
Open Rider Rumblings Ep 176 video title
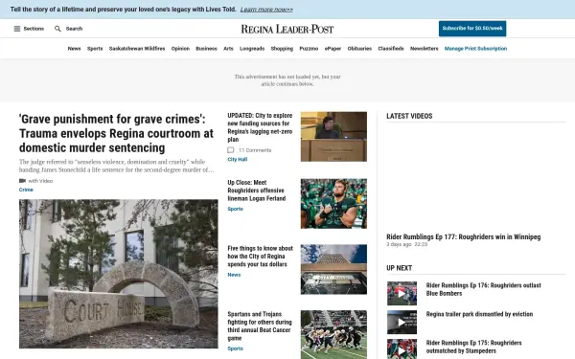(x=483, y=289)
